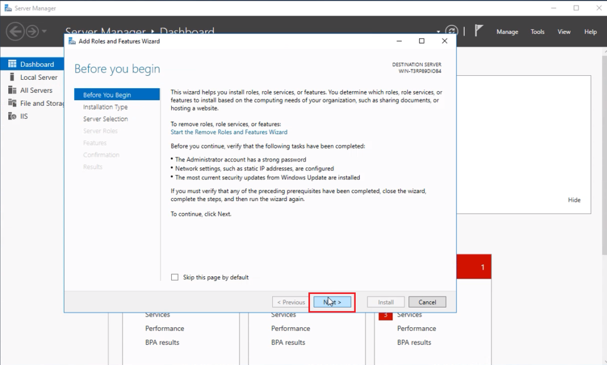Image resolution: width=607 pixels, height=365 pixels.
Task: Select IIS in the sidebar
Action: (x=24, y=116)
